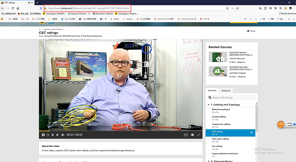Reload the page
The width and height of the screenshot is (296, 162).
click(13, 8)
